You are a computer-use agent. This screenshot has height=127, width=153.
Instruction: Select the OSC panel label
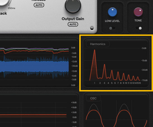93,98
